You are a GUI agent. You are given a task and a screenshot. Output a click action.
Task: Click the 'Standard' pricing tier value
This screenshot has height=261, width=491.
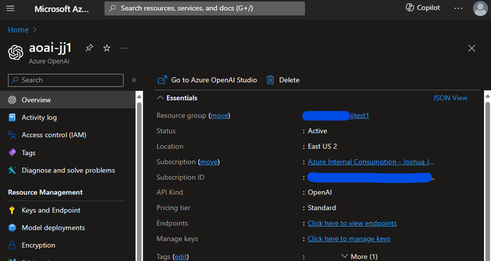[x=322, y=208]
